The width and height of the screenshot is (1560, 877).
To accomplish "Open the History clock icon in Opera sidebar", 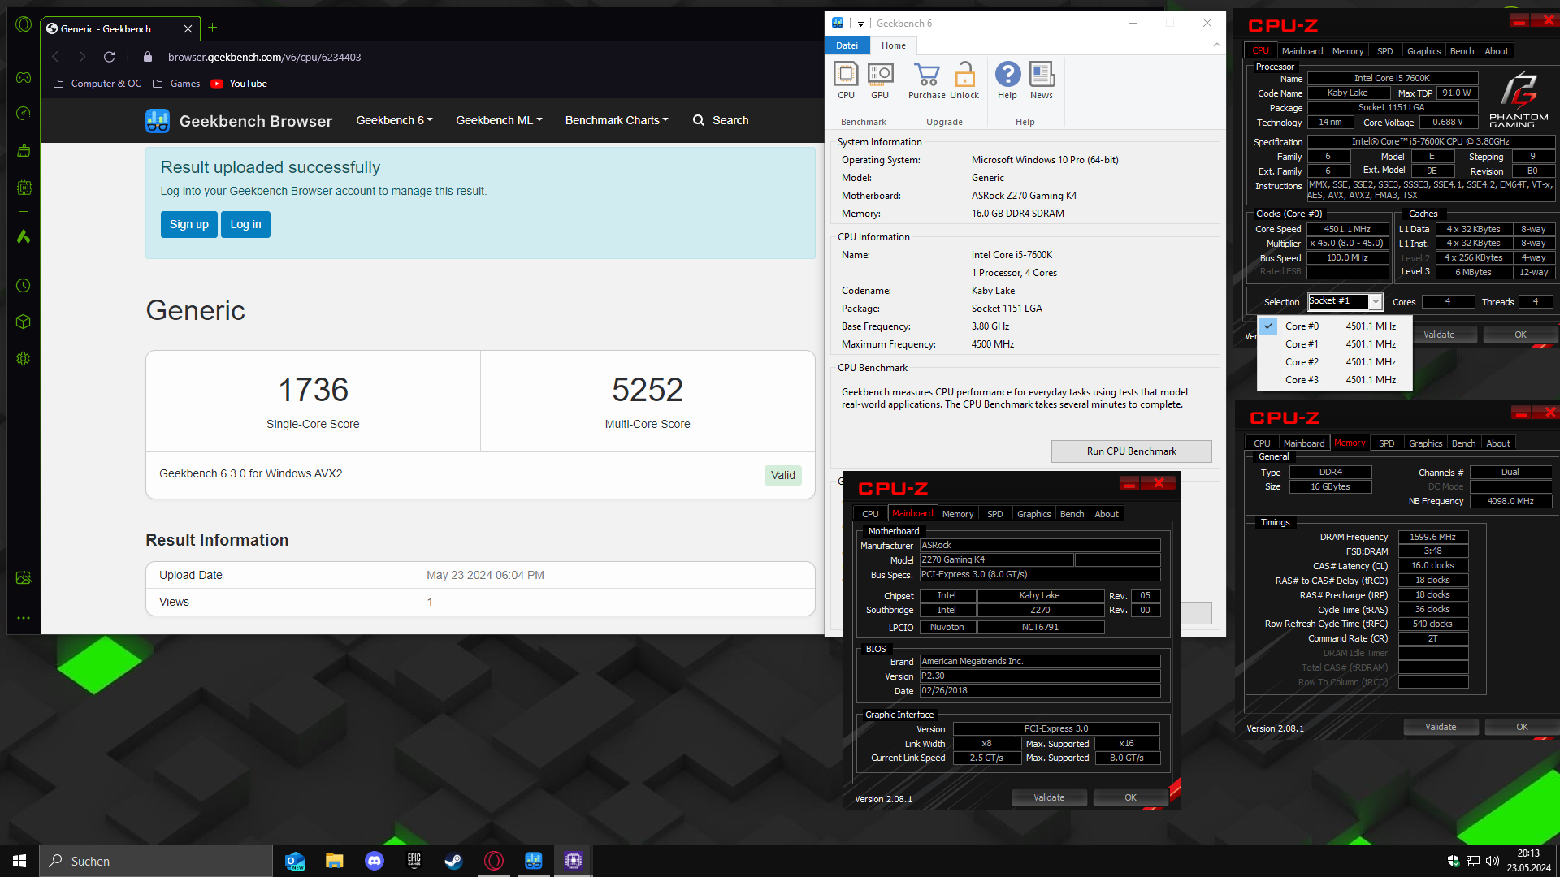I will [x=24, y=285].
